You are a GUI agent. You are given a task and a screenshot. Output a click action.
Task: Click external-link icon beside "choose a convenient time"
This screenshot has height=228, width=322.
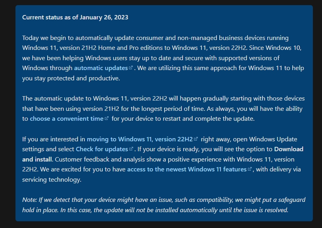click(106, 118)
